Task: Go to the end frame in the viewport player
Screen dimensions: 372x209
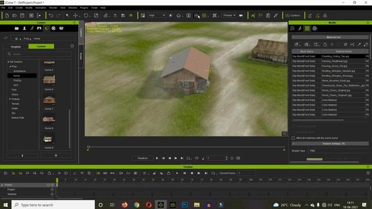Action: coord(182,158)
